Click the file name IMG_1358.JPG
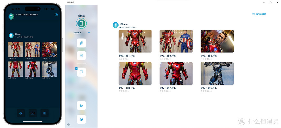This screenshot has width=281, height=128. point(209,56)
